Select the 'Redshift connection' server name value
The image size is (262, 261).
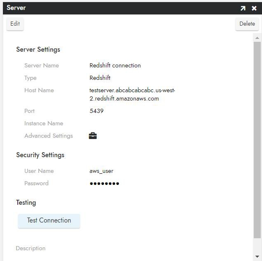(x=115, y=65)
